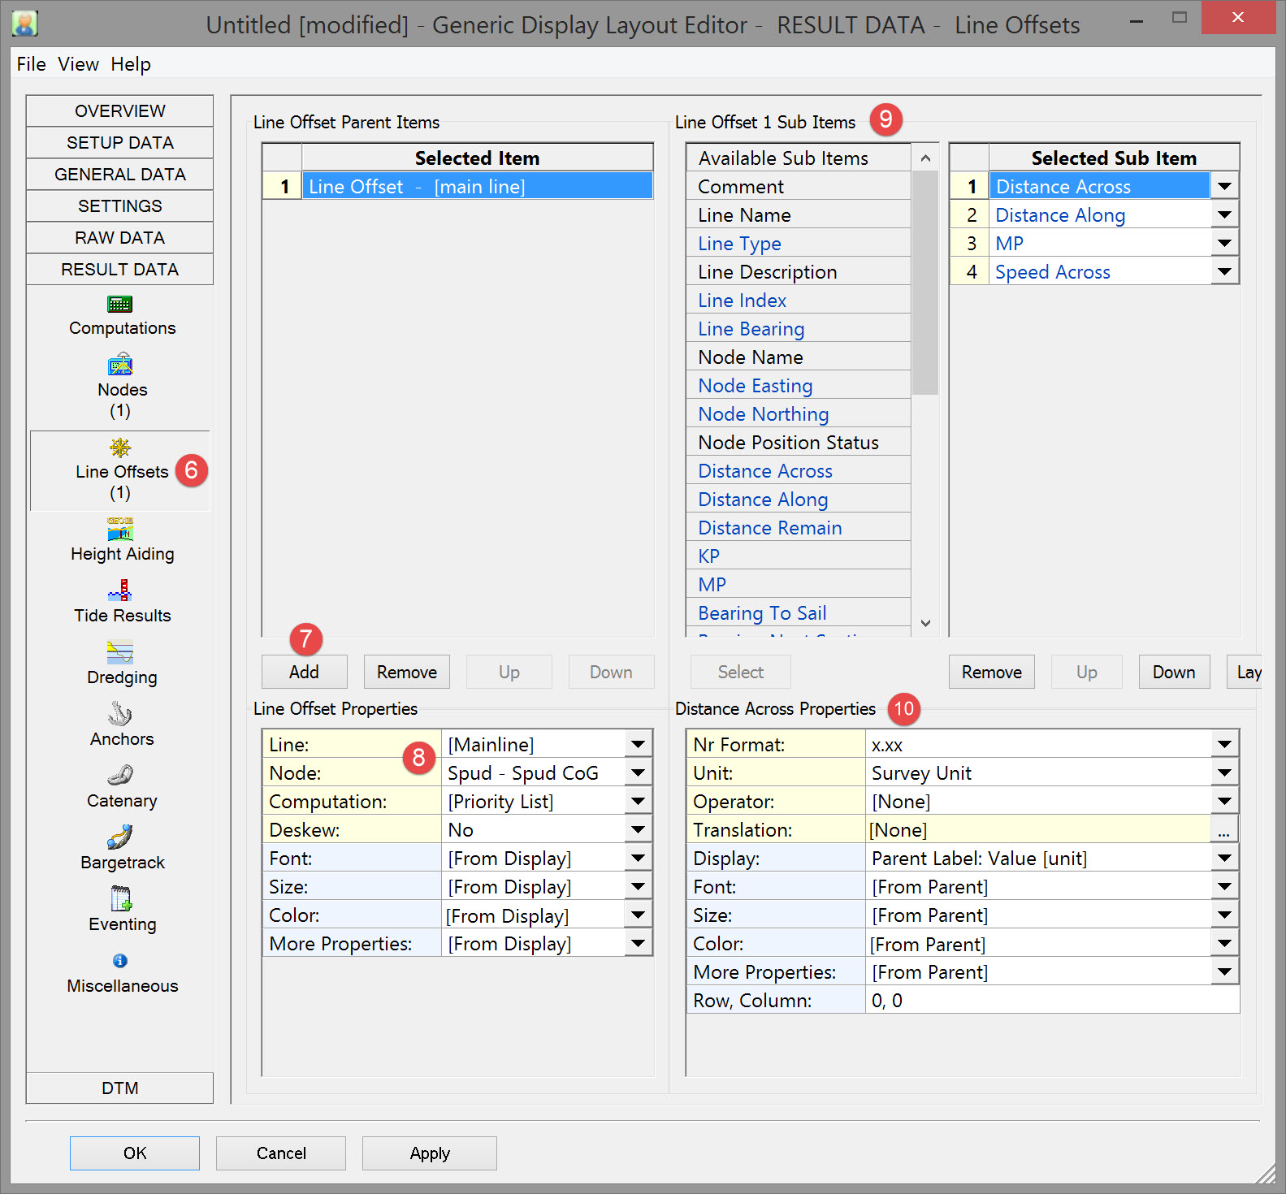Expand the Deskew dropdown
The image size is (1286, 1194).
click(639, 830)
